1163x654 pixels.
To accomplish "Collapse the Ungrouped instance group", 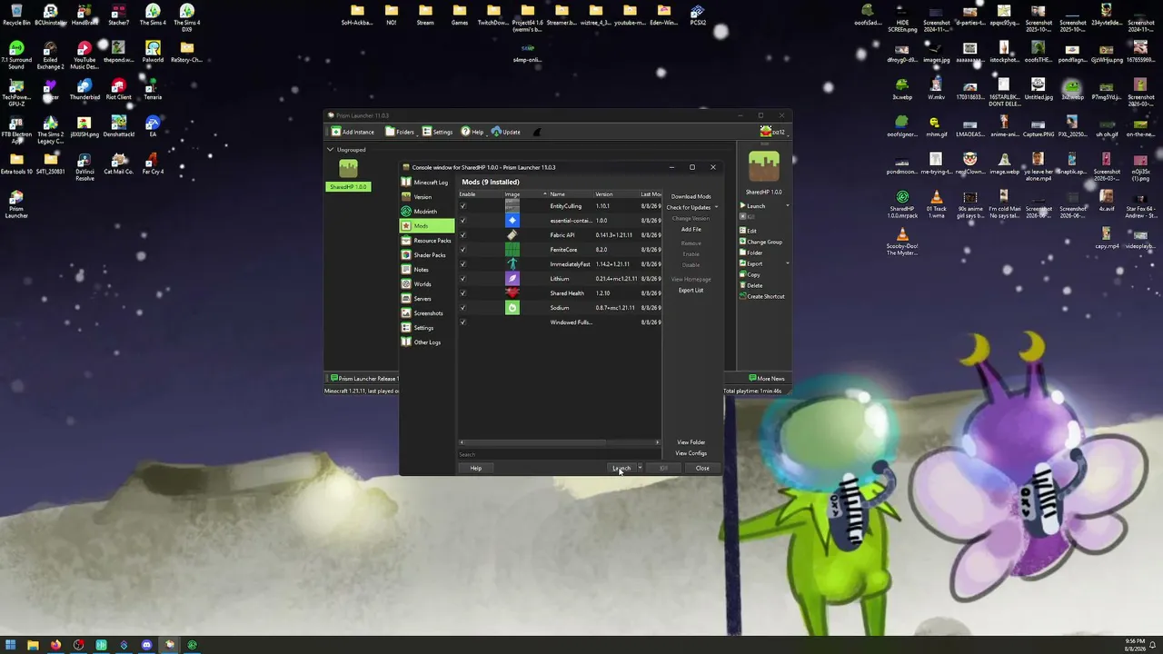I will (330, 150).
